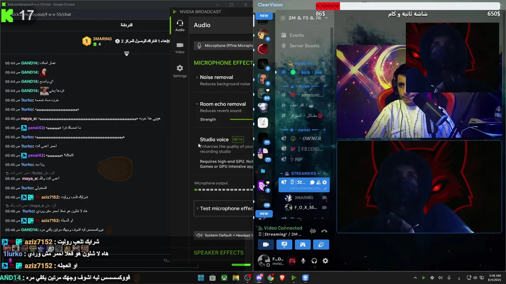Click 3MARING leaderboard entry in Kick chat
The height and width of the screenshot is (284, 506).
point(97,41)
